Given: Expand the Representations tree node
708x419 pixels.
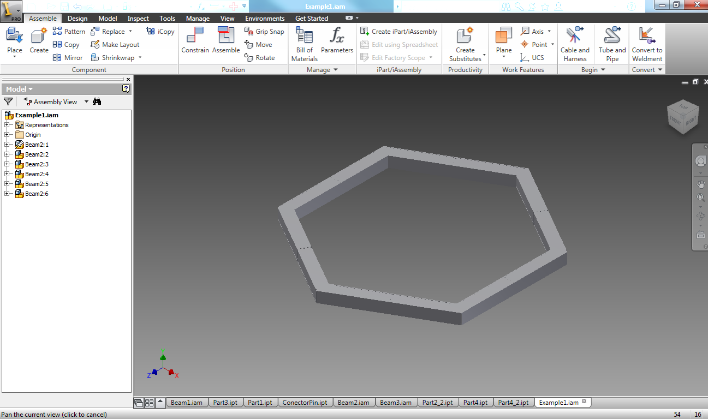Looking at the screenshot, I should (7, 125).
